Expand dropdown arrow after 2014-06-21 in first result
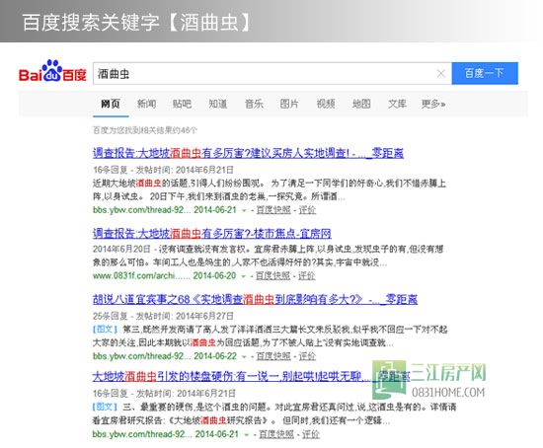The image size is (543, 448). [x=244, y=210]
